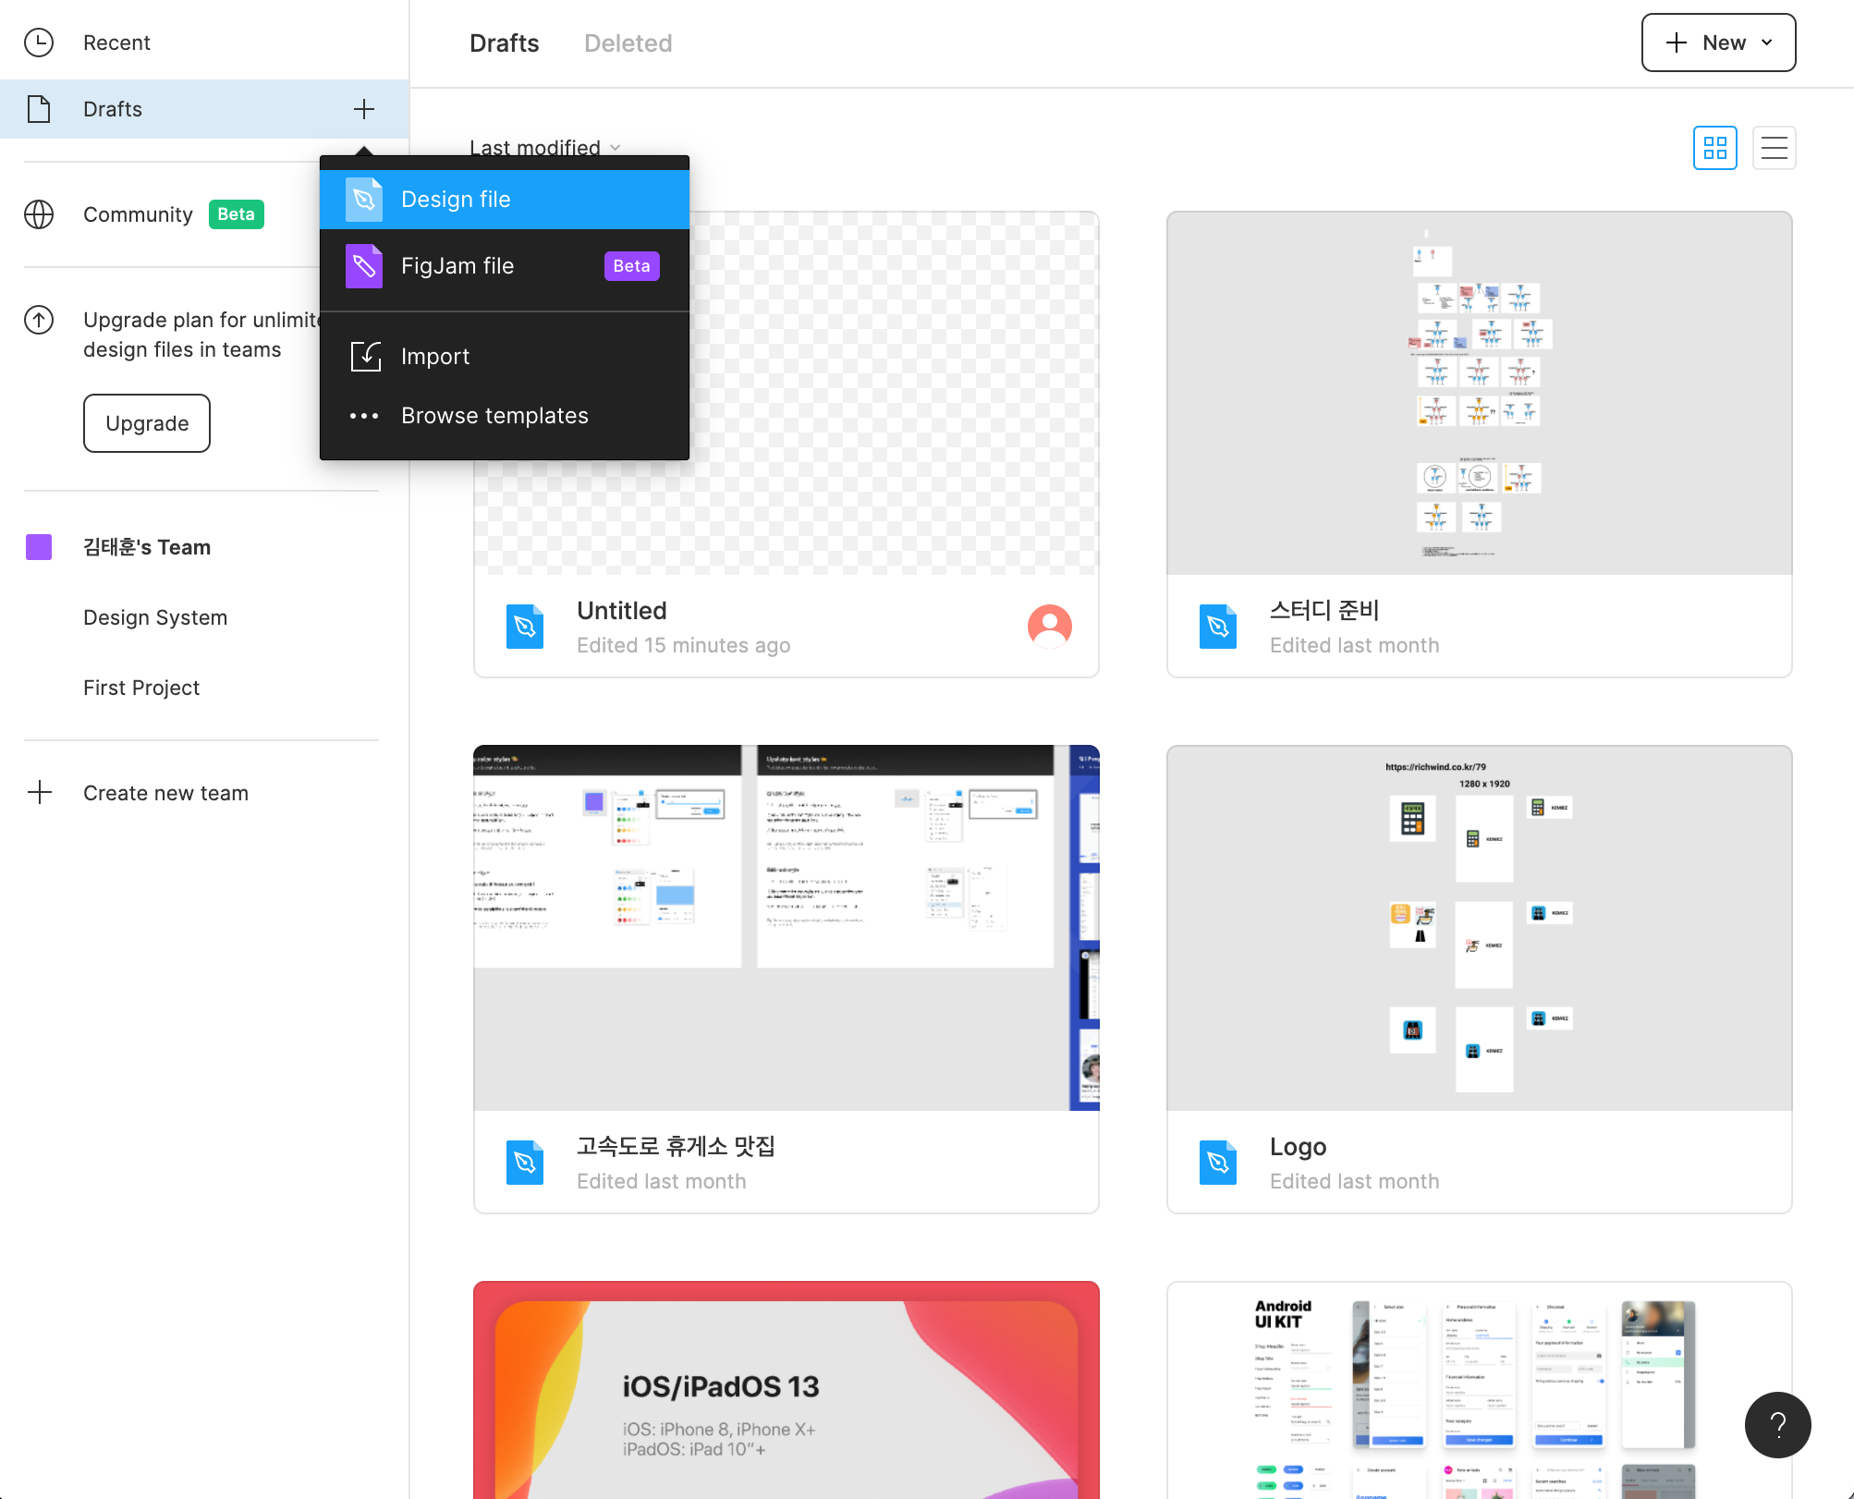Click the purple team color swatch
The image size is (1854, 1499).
[39, 547]
